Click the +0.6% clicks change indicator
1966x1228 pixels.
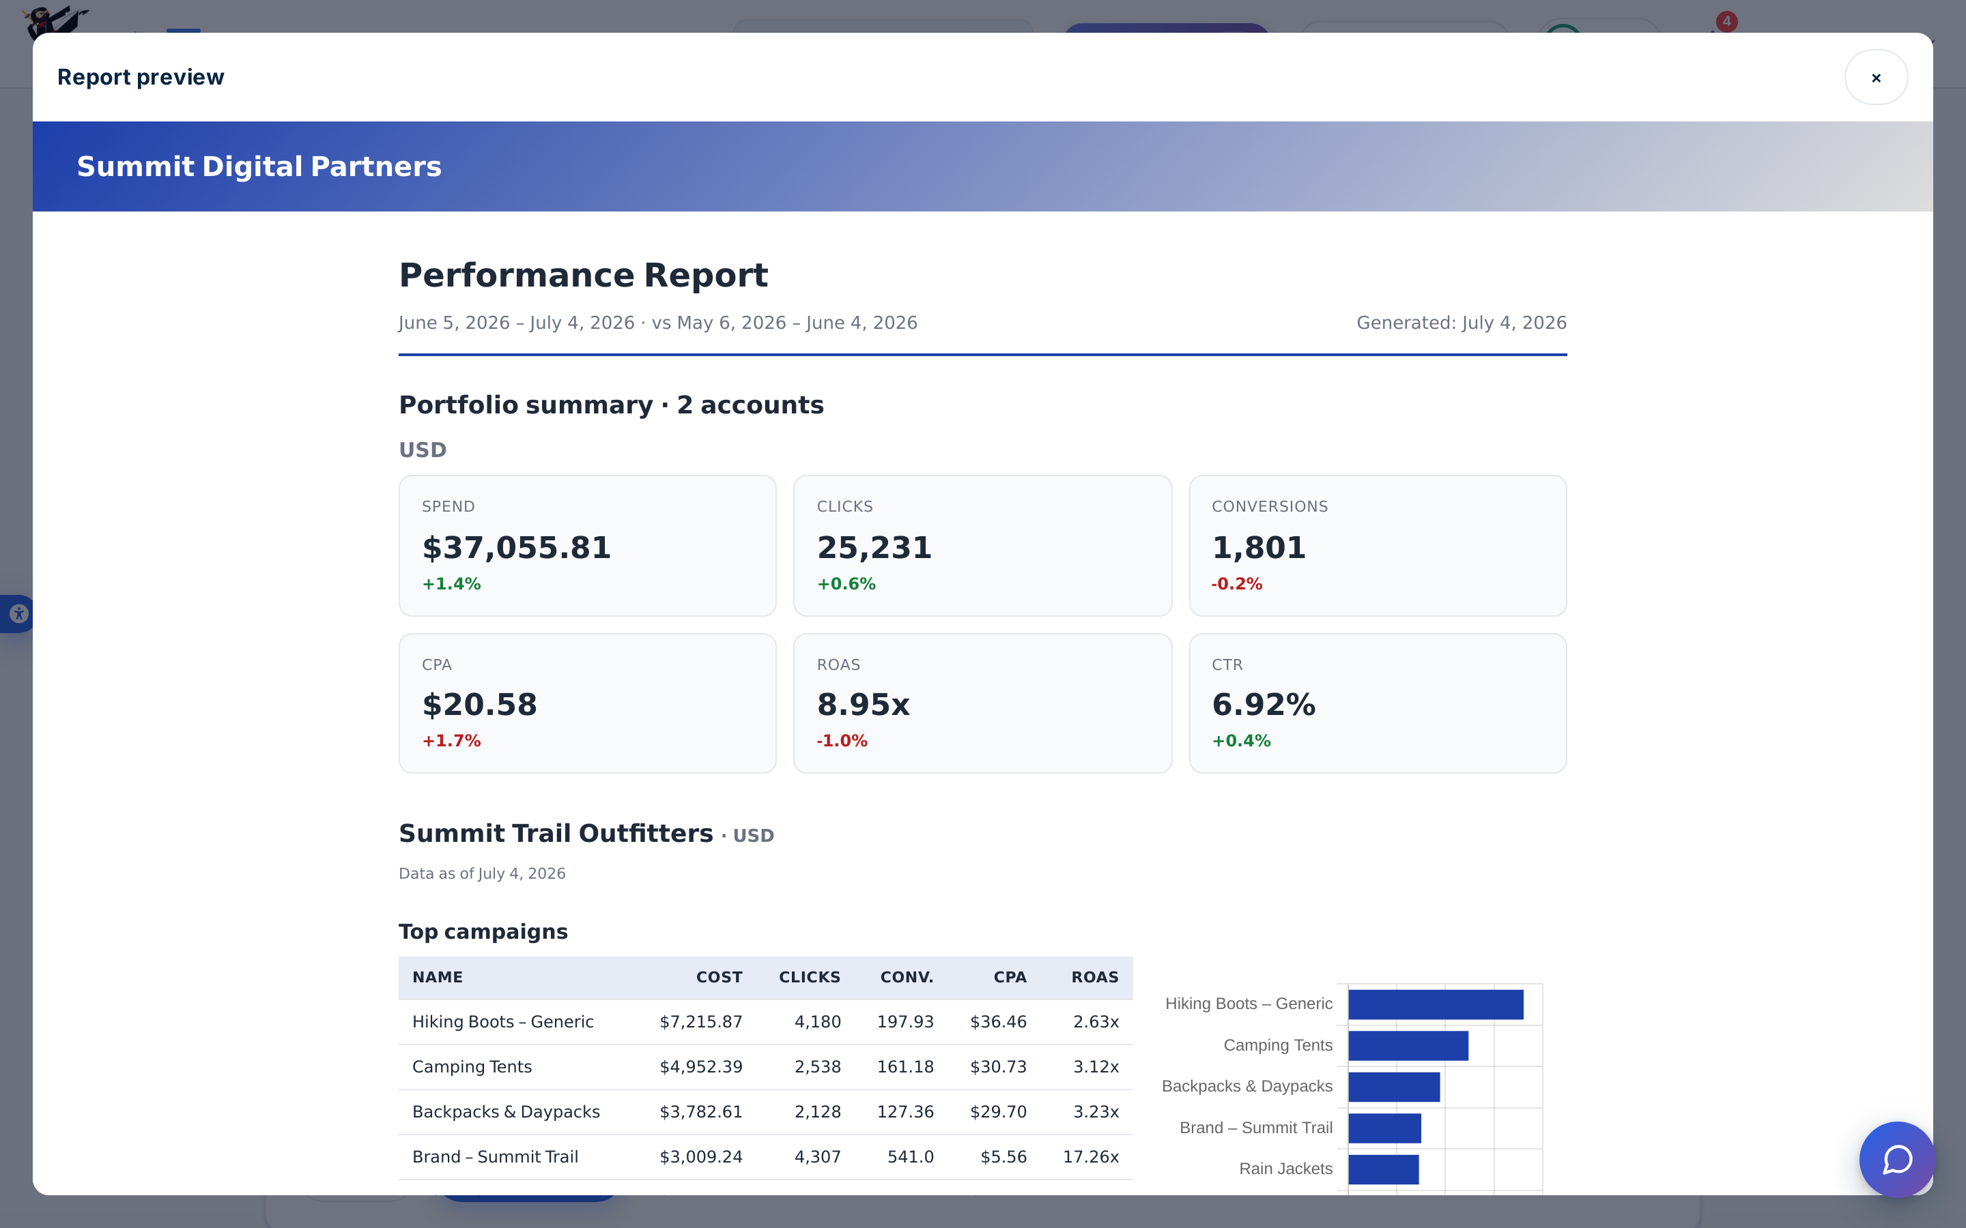[x=846, y=584]
